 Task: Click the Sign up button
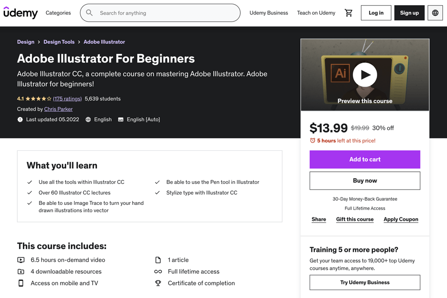pos(409,13)
